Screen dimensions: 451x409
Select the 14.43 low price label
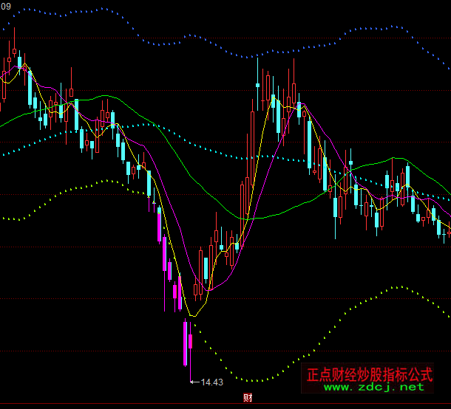coord(212,382)
